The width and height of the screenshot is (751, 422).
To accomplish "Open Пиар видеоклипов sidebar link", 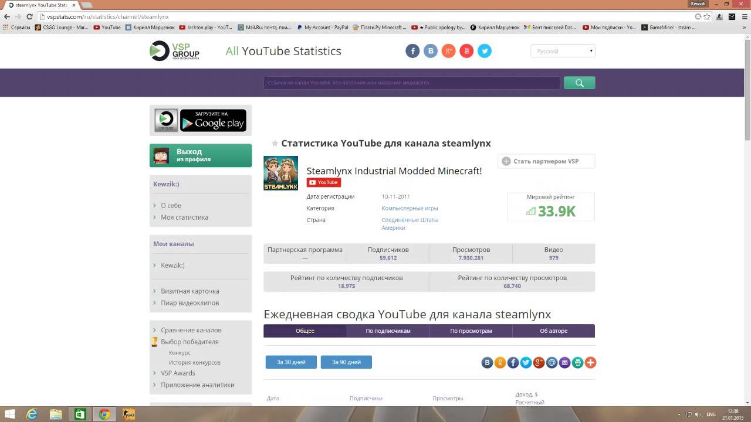I will click(190, 303).
